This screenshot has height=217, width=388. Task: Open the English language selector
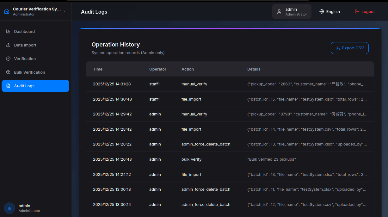point(329,12)
